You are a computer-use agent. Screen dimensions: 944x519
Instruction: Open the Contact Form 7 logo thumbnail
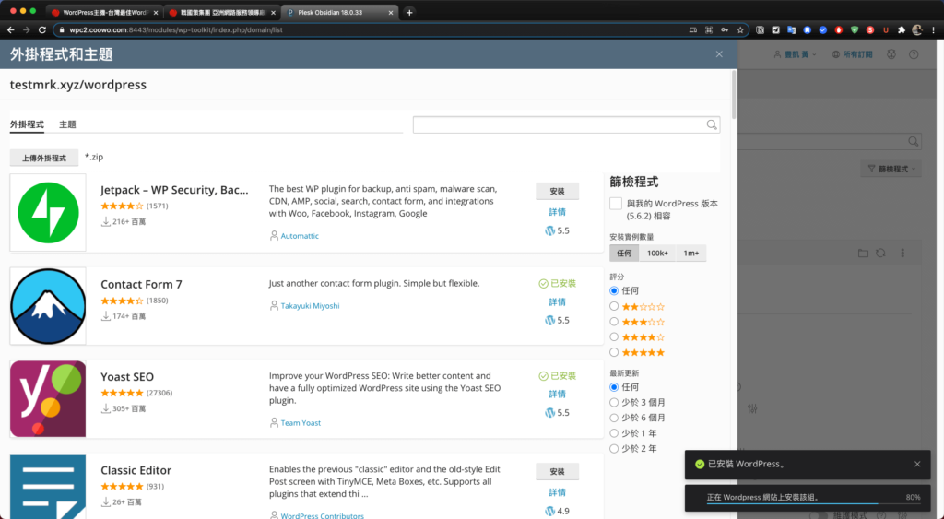48,306
